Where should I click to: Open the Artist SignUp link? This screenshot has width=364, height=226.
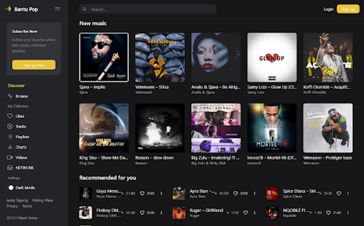tap(17, 200)
